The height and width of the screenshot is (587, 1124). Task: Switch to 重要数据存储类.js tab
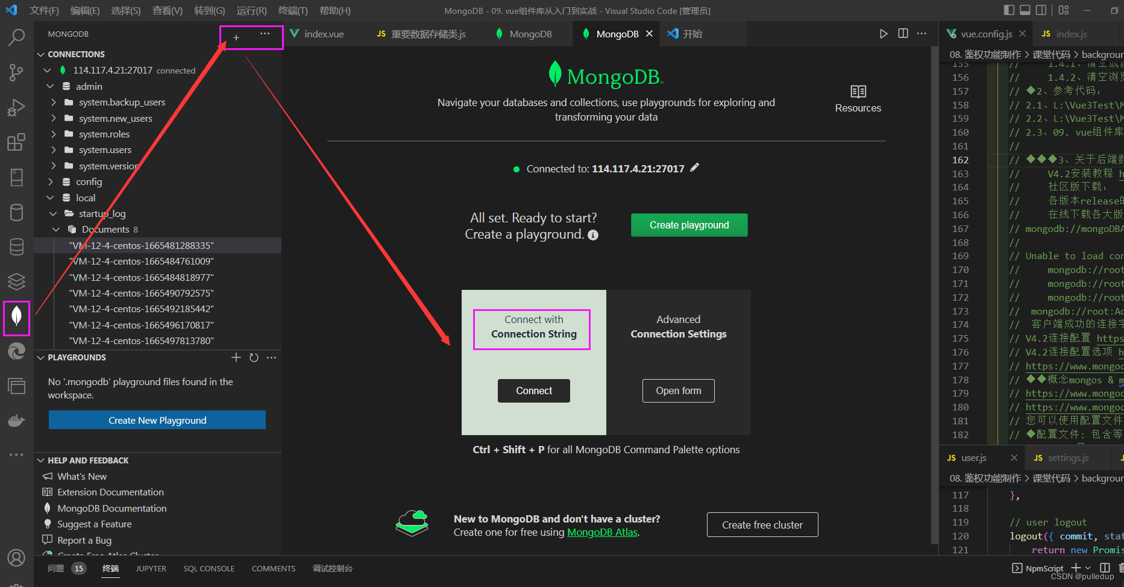(429, 34)
